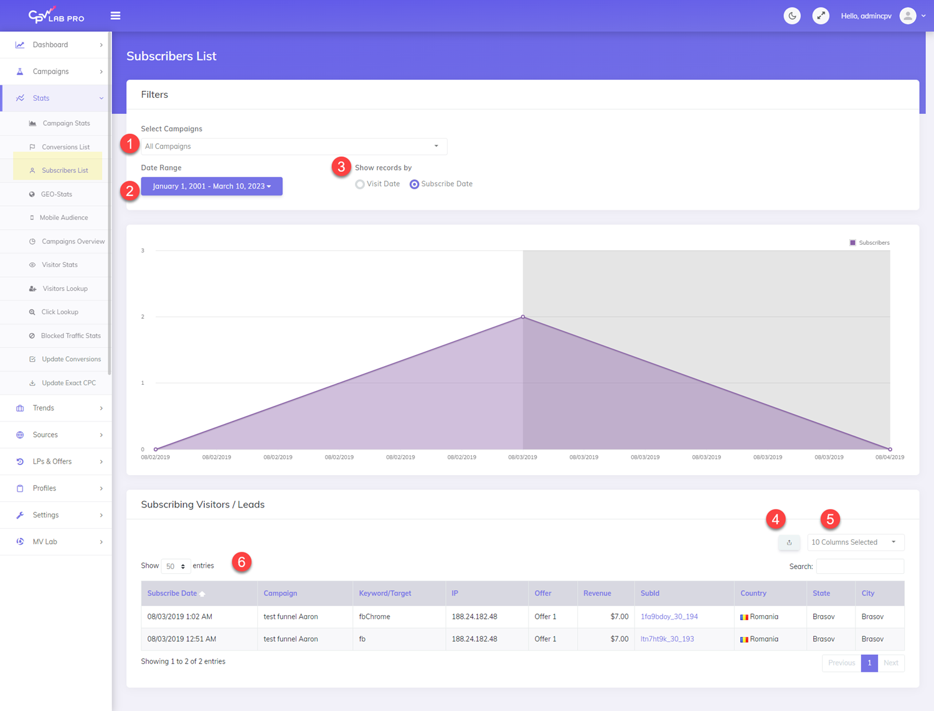
Task: Click the Next pagination button
Action: pyautogui.click(x=890, y=663)
